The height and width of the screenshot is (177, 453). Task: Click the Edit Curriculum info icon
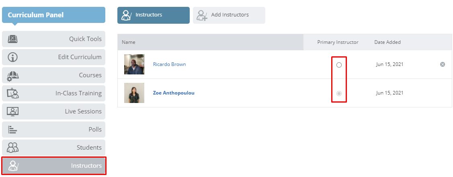coord(13,57)
